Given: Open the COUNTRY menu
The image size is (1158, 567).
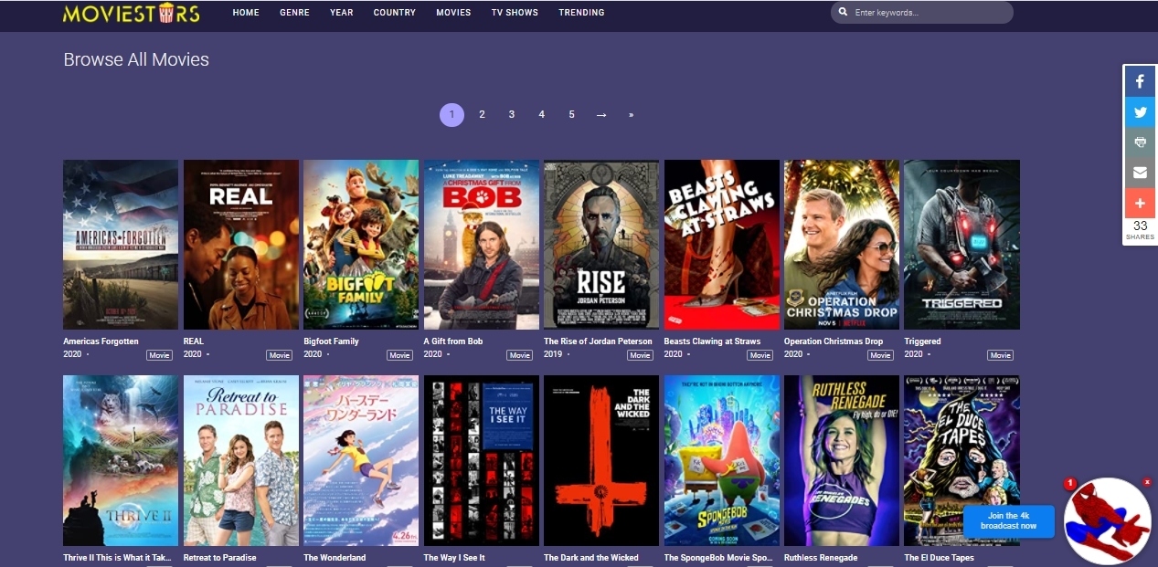Looking at the screenshot, I should coord(395,13).
